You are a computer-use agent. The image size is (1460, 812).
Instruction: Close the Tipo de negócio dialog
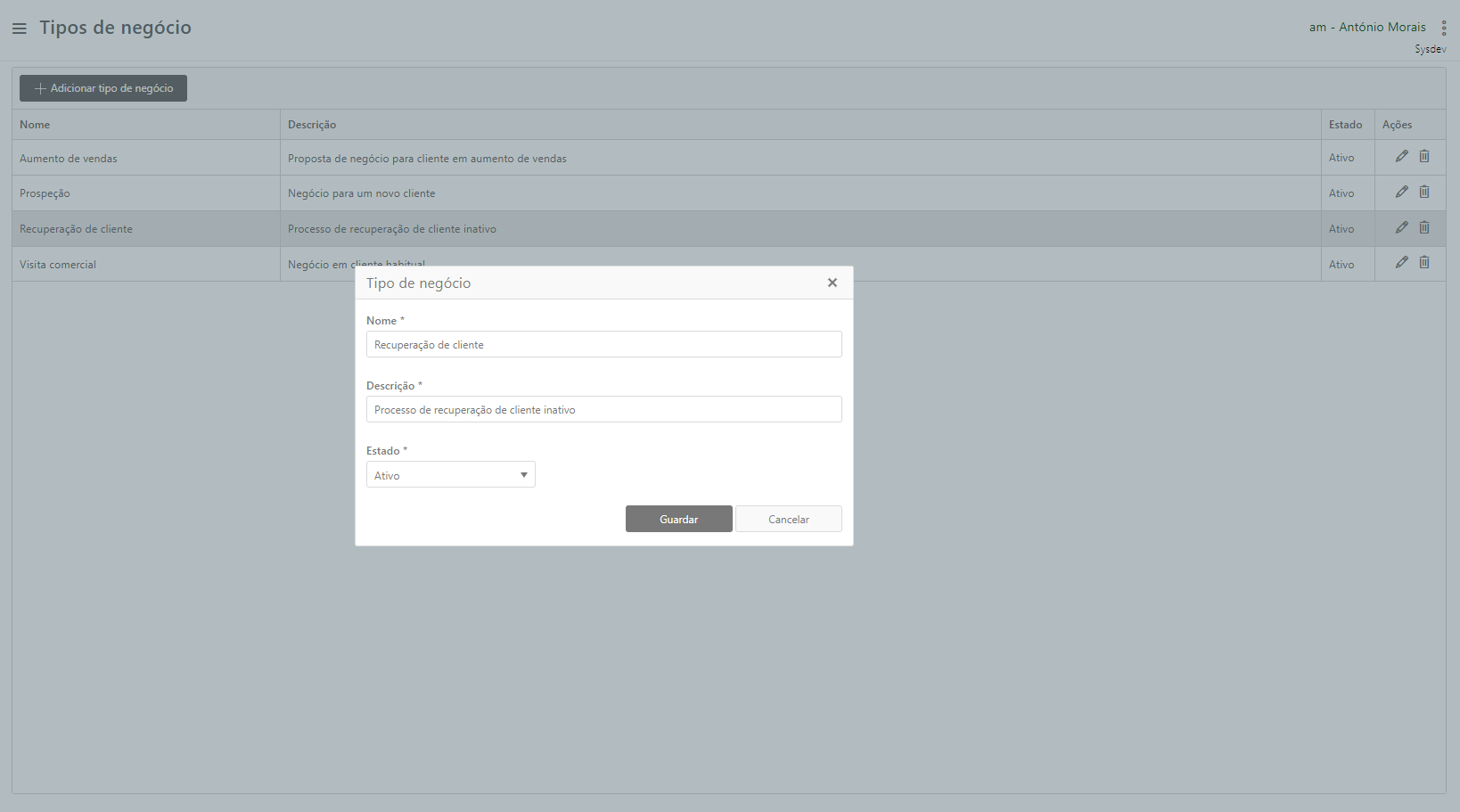tap(832, 283)
